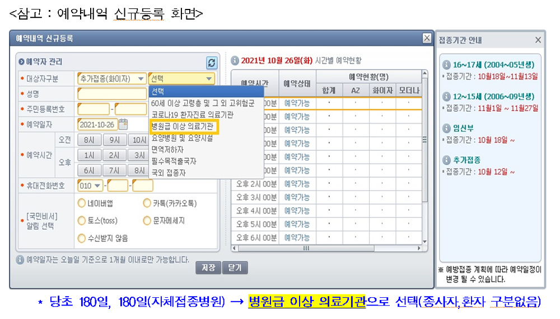Click scroll-down arrow of reservation table
Viewport: 560px width, 319px height.
424,242
